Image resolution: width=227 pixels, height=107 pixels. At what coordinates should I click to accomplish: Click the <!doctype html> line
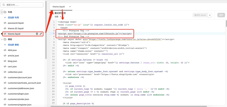click(x=67, y=22)
